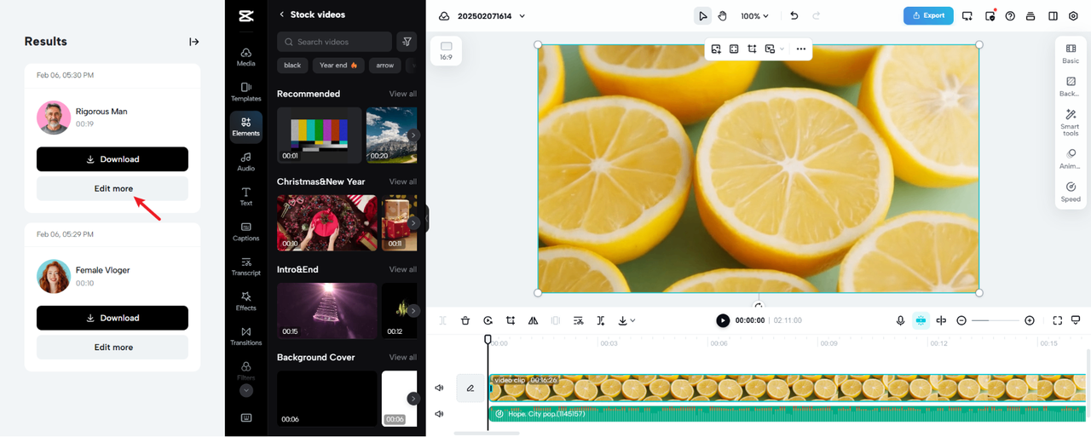Edit more on Rigorous Man result
This screenshot has height=437, width=1091.
pyautogui.click(x=113, y=188)
